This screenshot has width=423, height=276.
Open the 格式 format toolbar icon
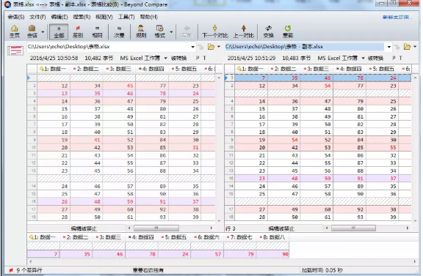(159, 31)
